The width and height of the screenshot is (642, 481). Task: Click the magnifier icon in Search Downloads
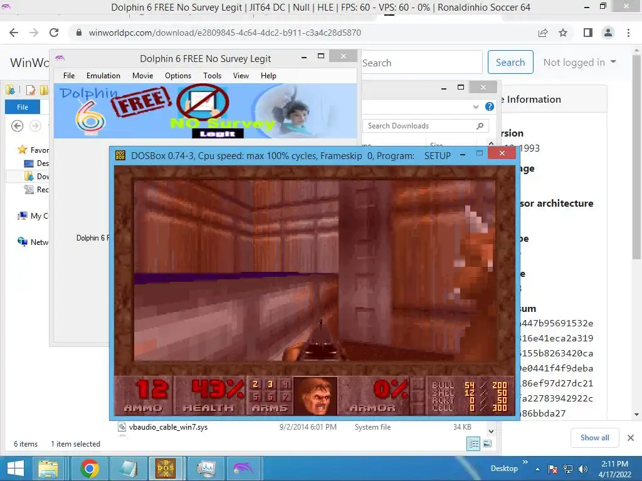pos(480,126)
